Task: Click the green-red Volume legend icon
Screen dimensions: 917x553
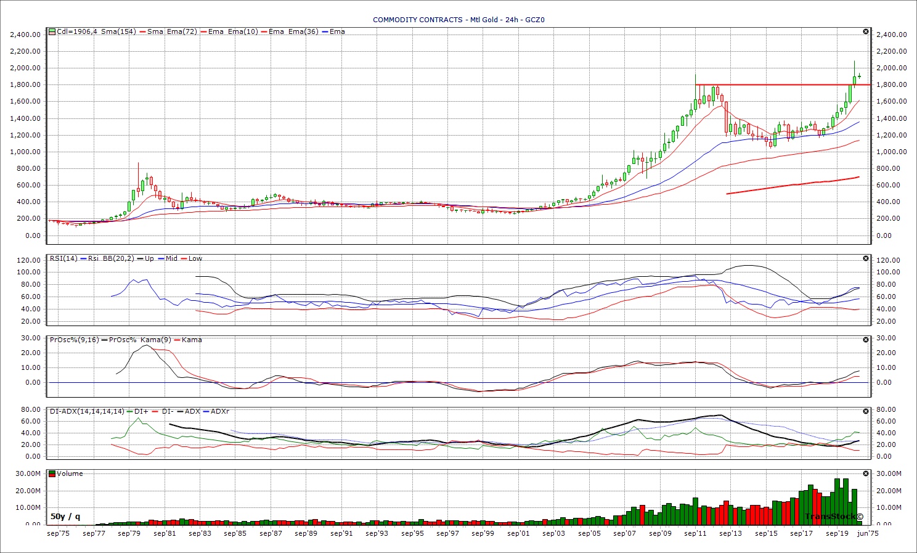Action: 52,473
